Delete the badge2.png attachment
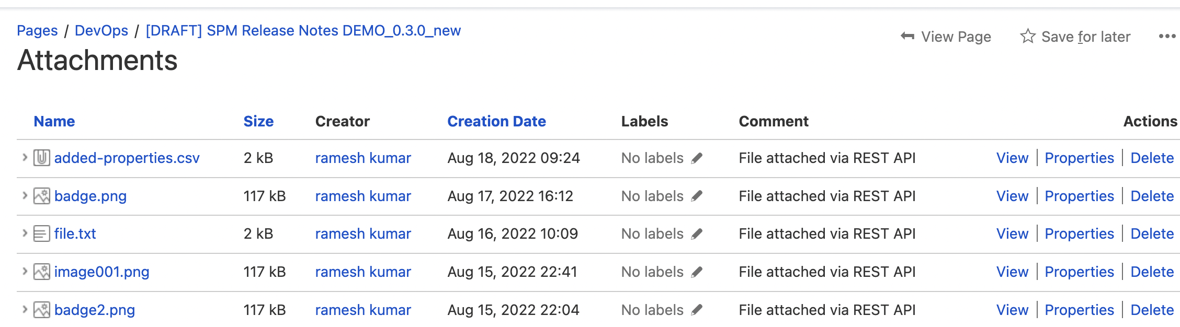1180x327 pixels. [1152, 310]
